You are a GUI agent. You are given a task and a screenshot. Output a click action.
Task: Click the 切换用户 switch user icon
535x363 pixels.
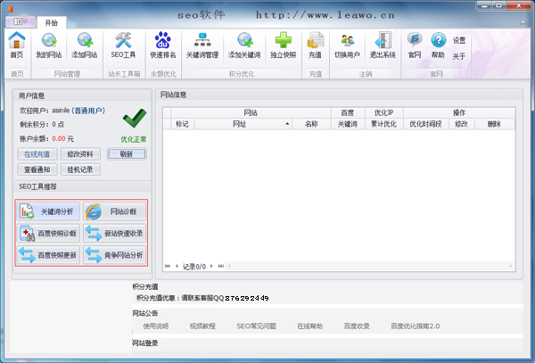[347, 45]
